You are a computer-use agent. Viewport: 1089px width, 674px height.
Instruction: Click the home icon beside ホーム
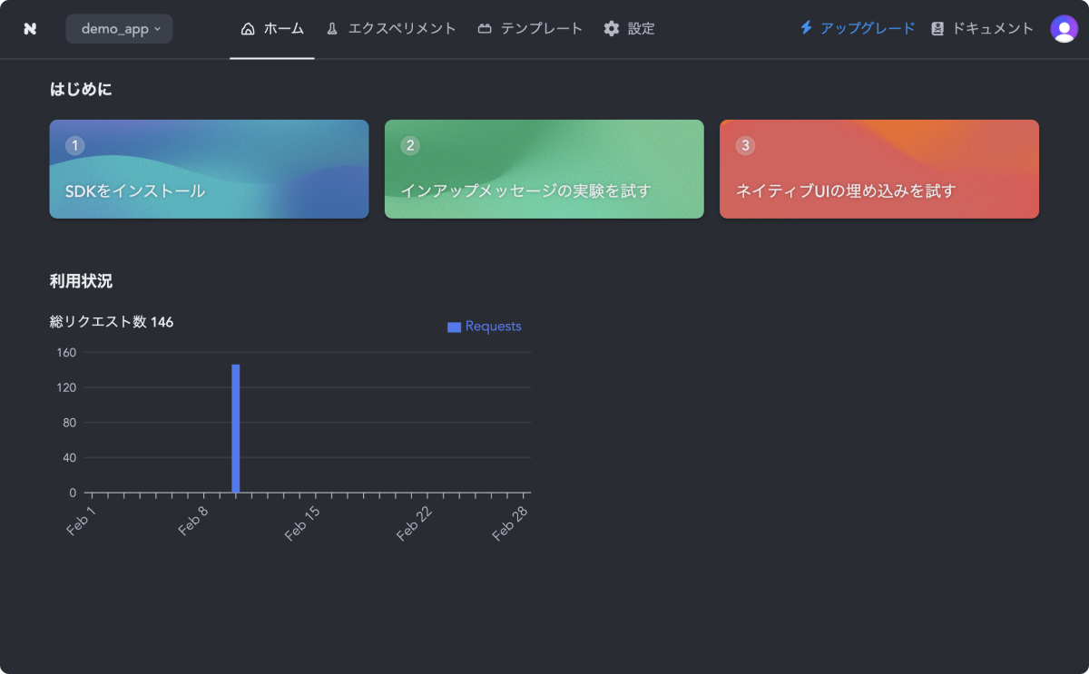pos(248,29)
